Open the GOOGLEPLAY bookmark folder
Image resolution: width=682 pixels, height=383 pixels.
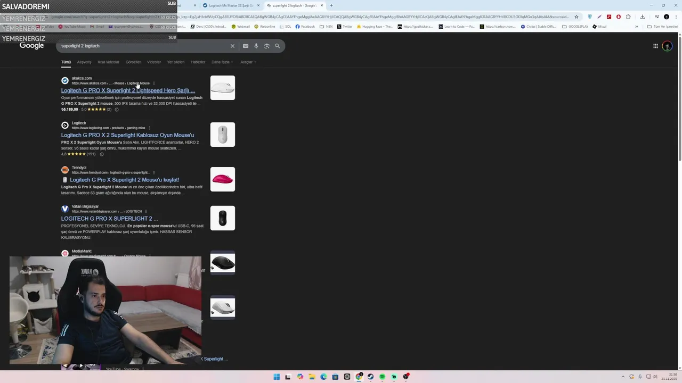(575, 27)
